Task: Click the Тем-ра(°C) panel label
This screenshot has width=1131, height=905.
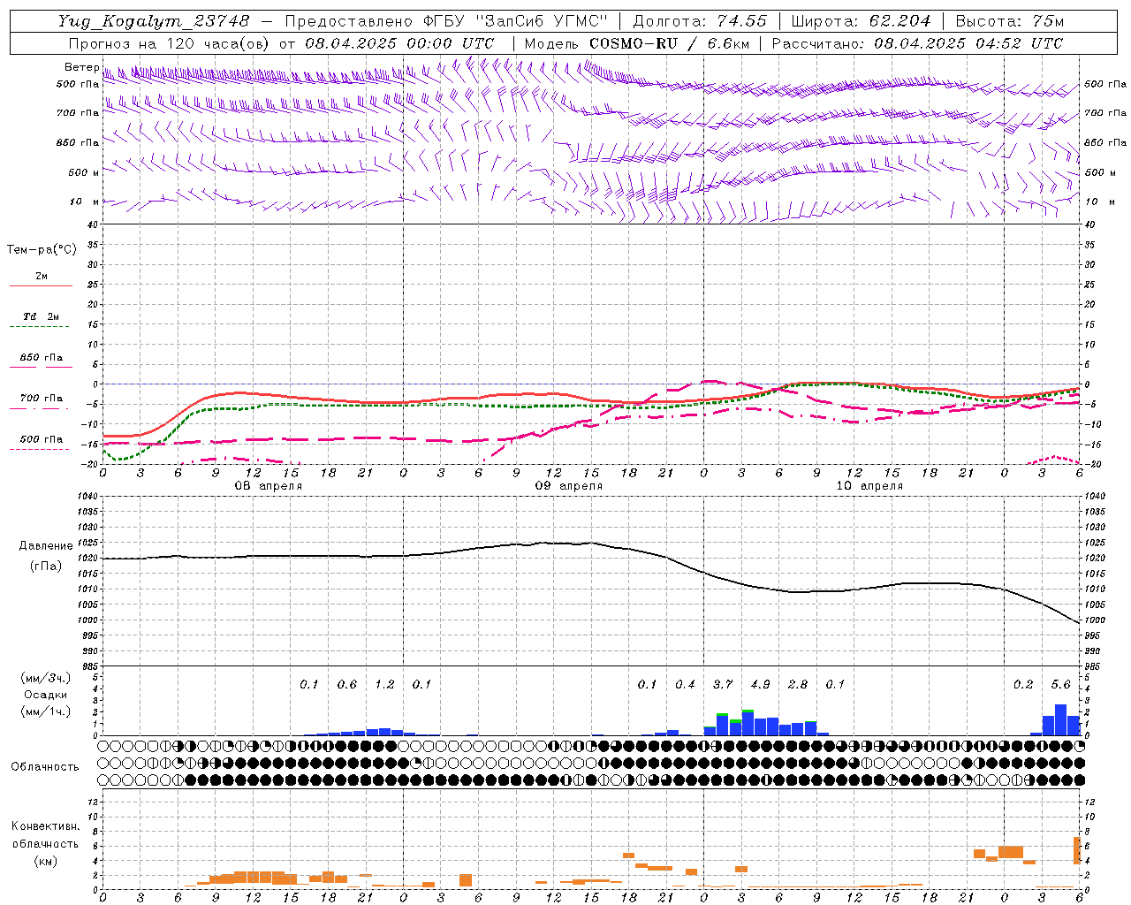Action: click(x=42, y=250)
